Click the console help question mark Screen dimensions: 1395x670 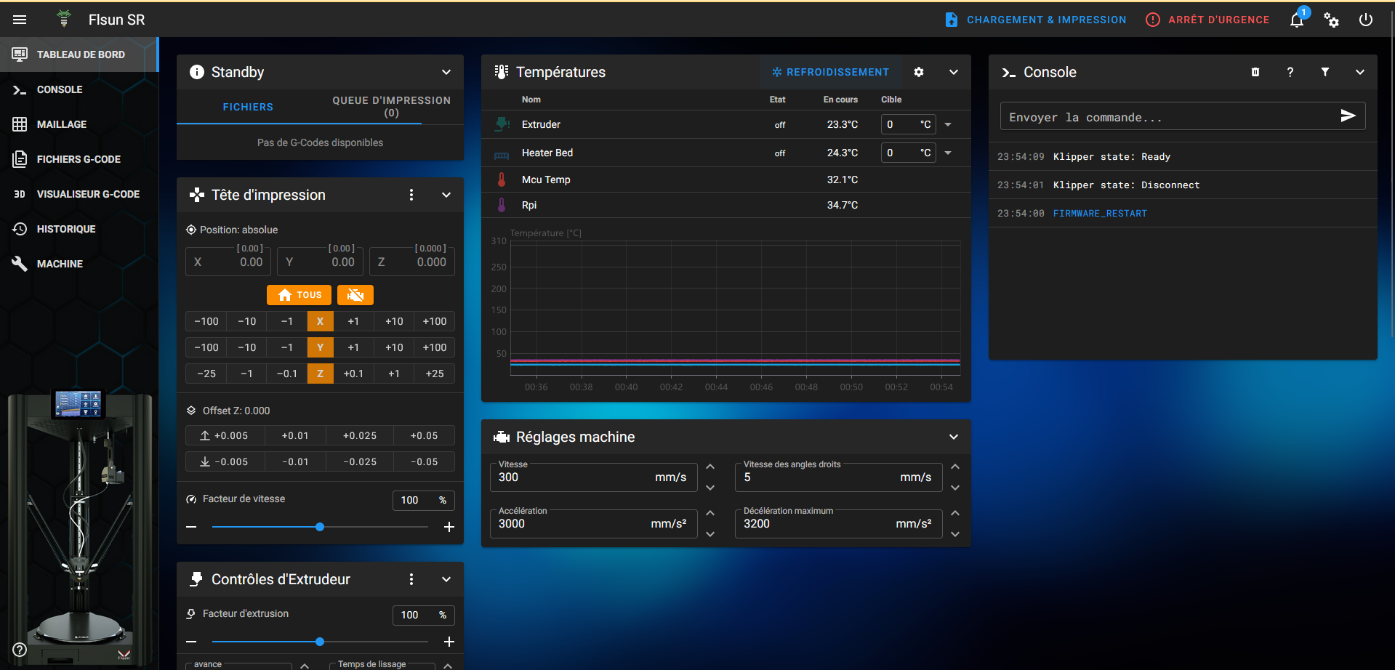point(1290,72)
